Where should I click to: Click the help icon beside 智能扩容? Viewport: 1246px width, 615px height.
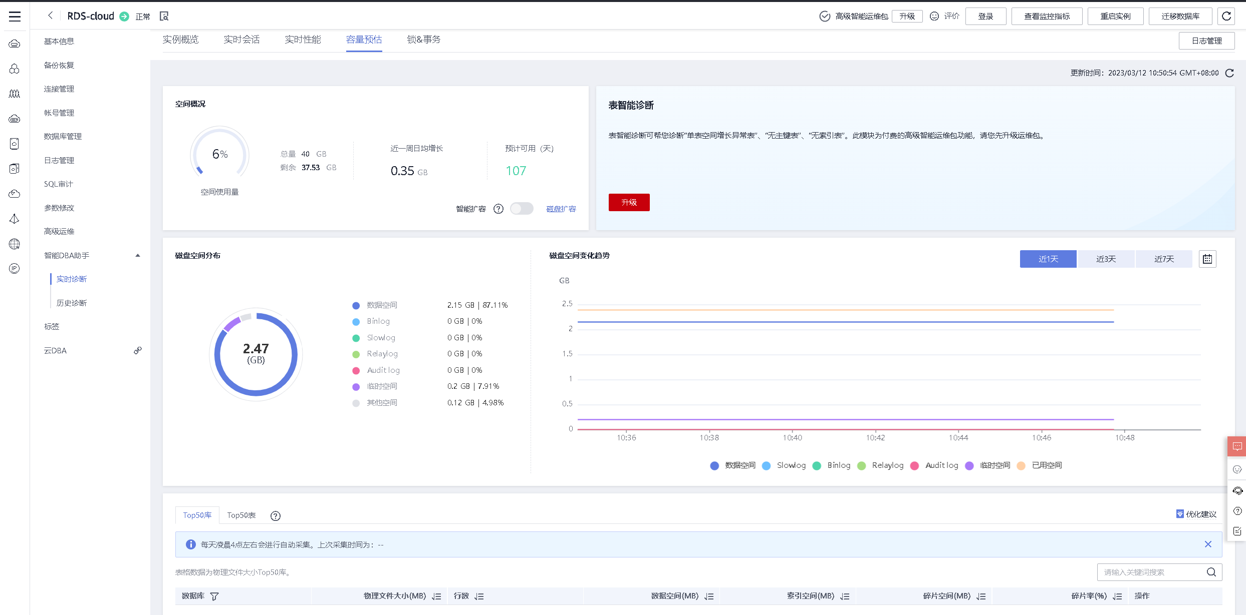coord(498,209)
